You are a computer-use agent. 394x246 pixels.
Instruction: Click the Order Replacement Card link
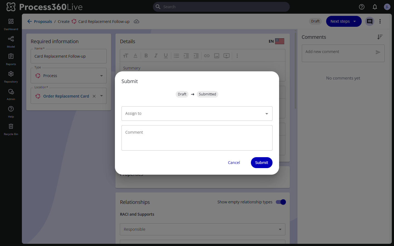[66, 96]
